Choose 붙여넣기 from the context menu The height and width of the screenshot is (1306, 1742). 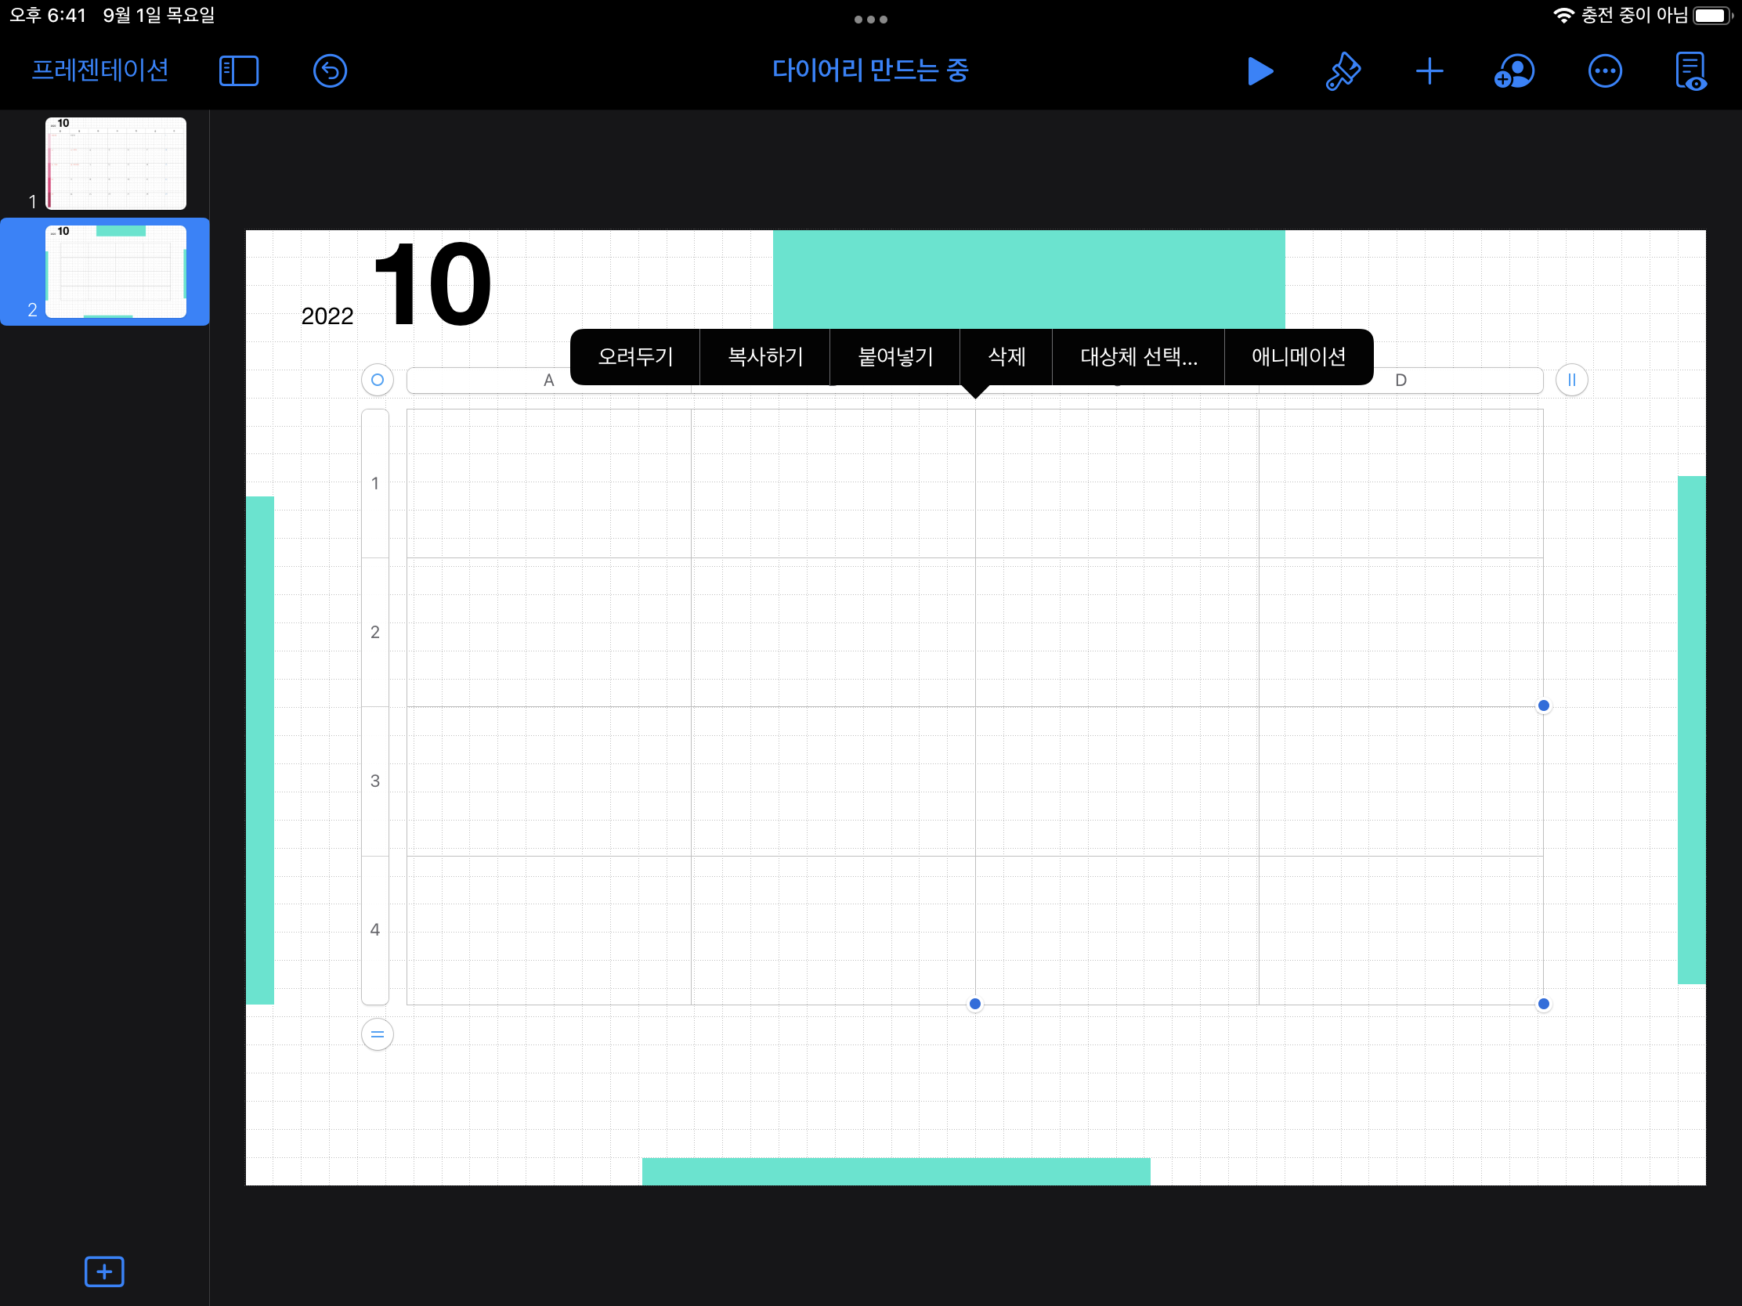click(894, 356)
